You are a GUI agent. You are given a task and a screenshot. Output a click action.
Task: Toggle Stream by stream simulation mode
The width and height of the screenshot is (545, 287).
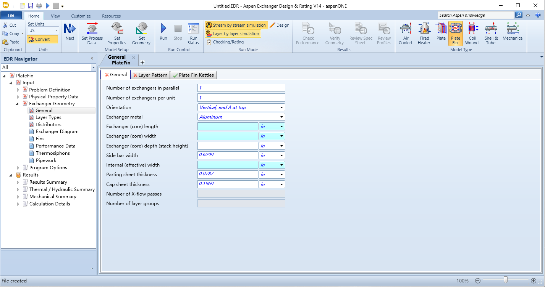click(x=236, y=25)
